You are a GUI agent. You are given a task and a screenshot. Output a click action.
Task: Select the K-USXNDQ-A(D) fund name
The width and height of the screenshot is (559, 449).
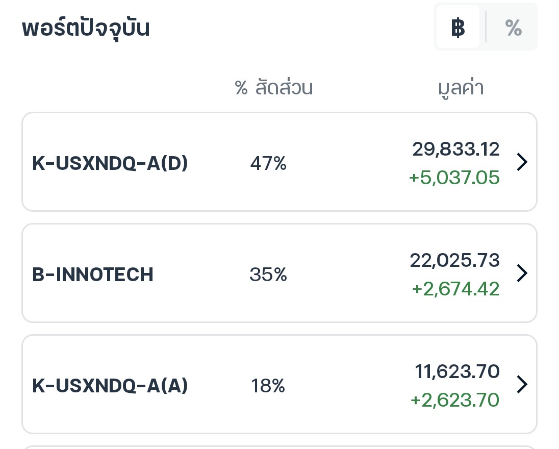click(110, 163)
